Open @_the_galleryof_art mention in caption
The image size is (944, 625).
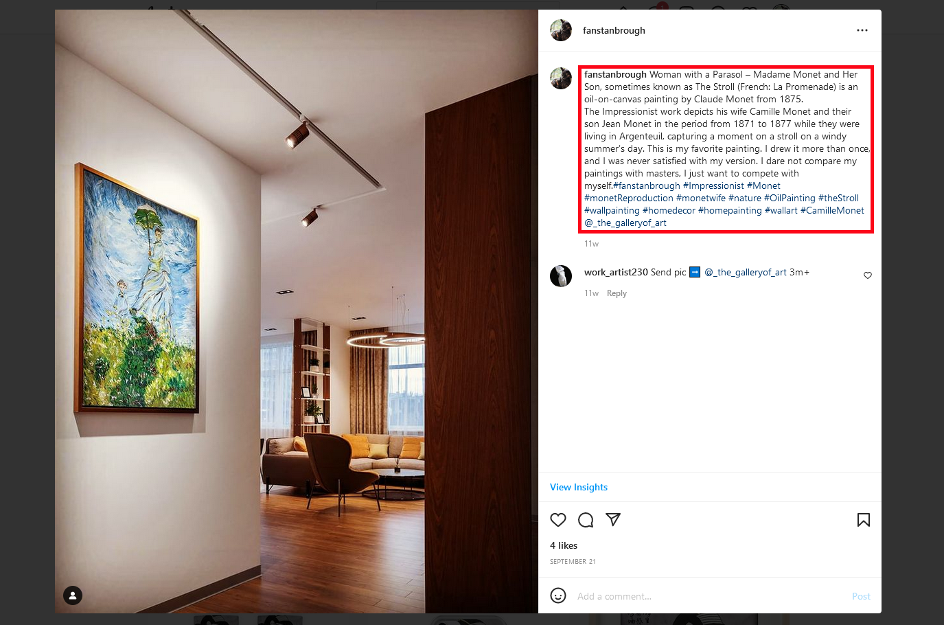(625, 223)
